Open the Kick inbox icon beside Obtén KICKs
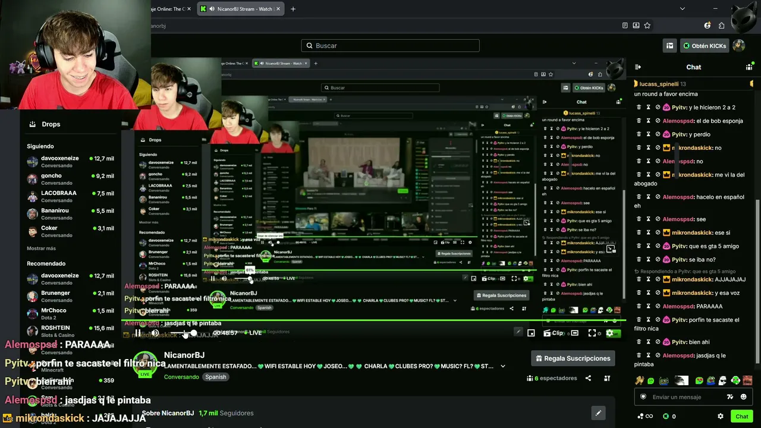This screenshot has width=761, height=428. pyautogui.click(x=670, y=46)
